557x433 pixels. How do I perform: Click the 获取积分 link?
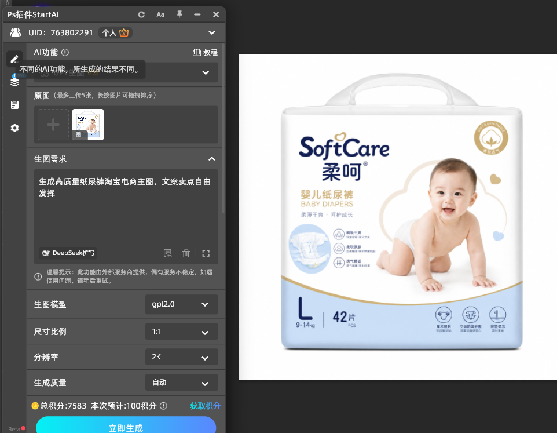coord(205,406)
